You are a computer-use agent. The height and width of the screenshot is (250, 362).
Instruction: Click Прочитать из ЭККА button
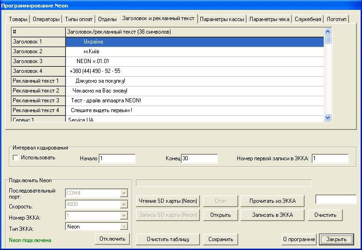coord(272,201)
